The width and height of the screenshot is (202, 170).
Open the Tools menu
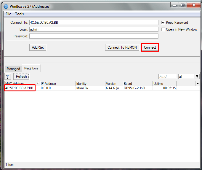click(x=20, y=14)
